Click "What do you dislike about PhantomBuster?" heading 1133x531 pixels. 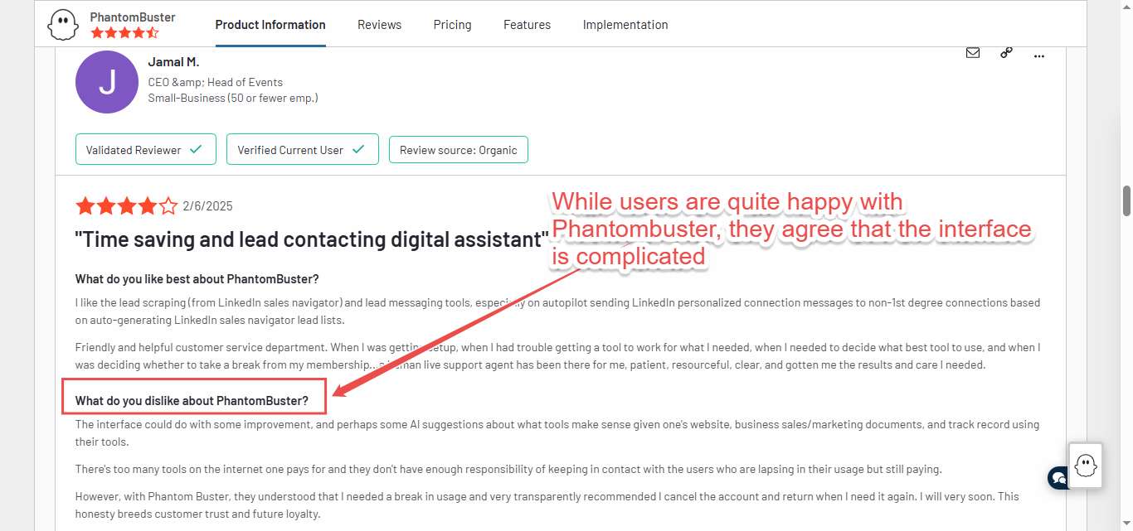192,401
